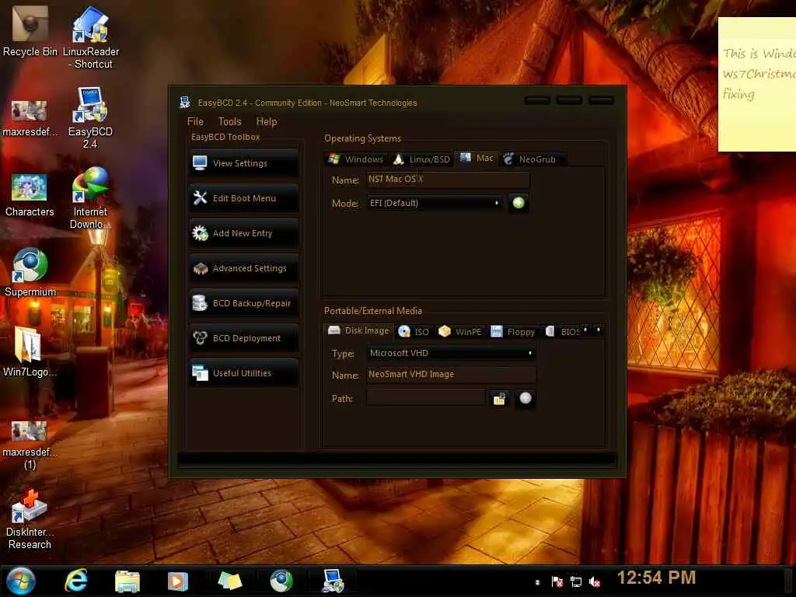
Task: Select the Recycle Bin desktop icon
Action: pos(30,31)
